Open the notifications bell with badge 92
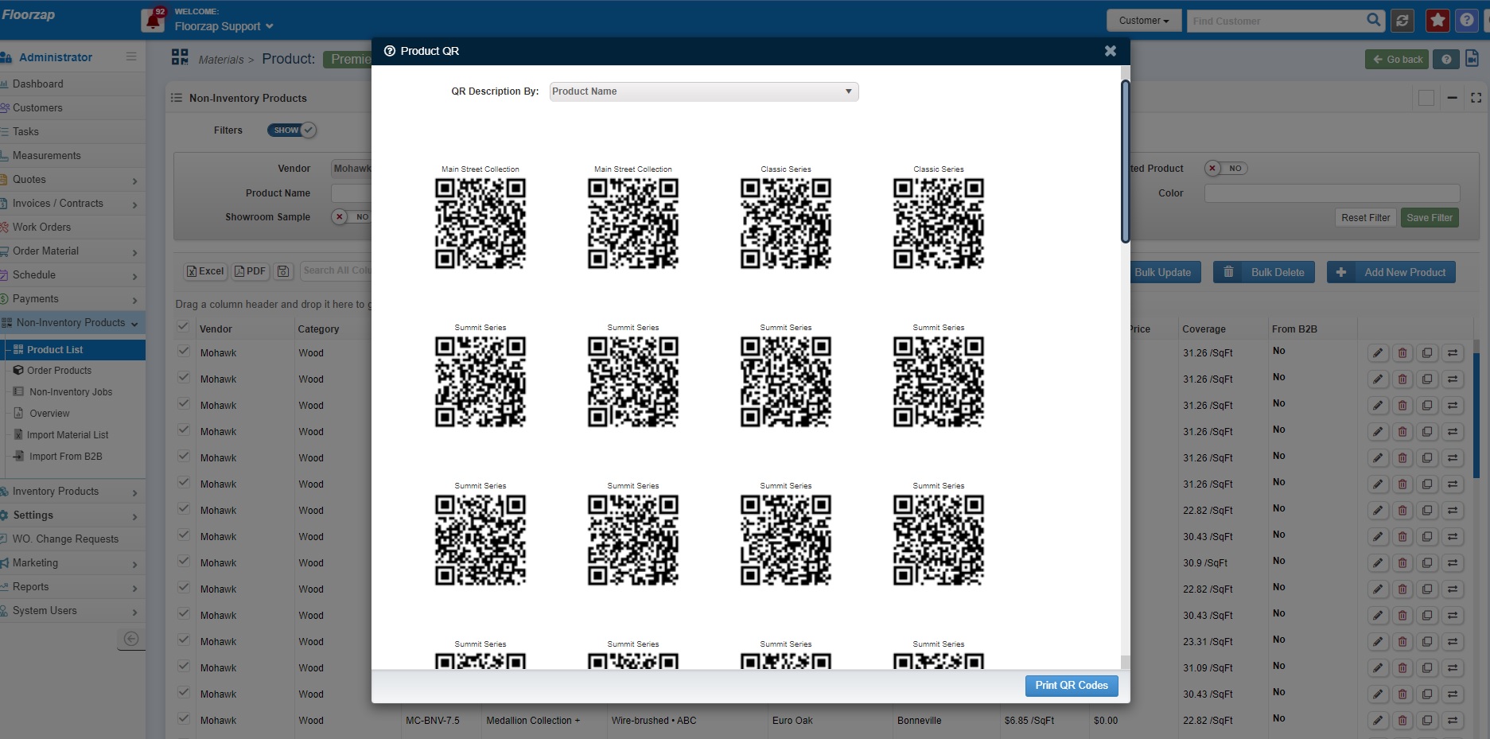1490x739 pixels. click(153, 20)
